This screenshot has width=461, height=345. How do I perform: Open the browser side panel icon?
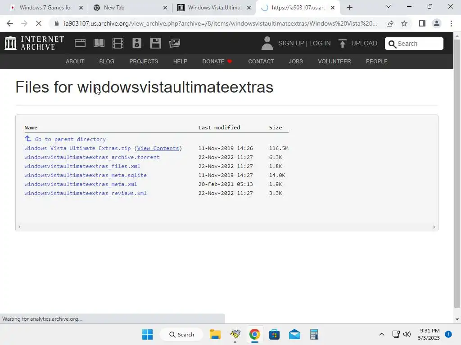click(422, 23)
